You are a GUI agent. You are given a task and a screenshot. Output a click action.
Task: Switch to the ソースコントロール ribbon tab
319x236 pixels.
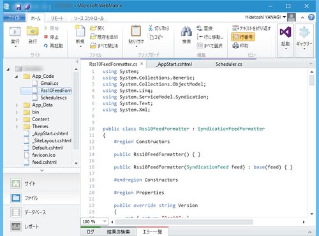(89, 18)
